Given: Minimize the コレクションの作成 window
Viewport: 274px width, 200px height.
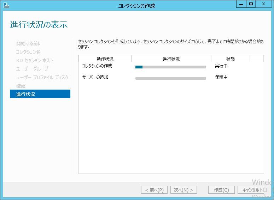Looking at the screenshot, I should click(x=241, y=4).
